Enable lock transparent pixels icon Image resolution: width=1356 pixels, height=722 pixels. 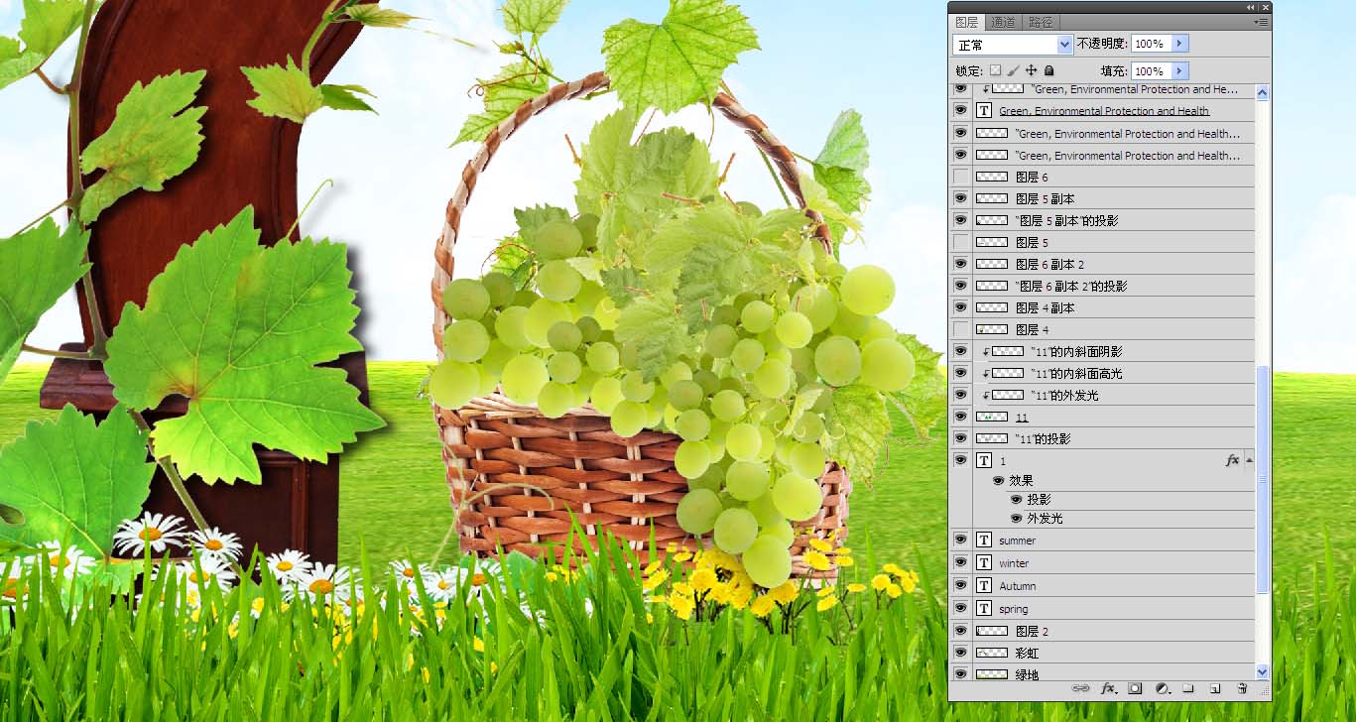coord(995,70)
